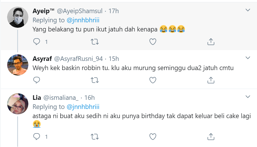
Task: Click @jnnhbhriii link in Lia's reply
Action: pyautogui.click(x=83, y=107)
